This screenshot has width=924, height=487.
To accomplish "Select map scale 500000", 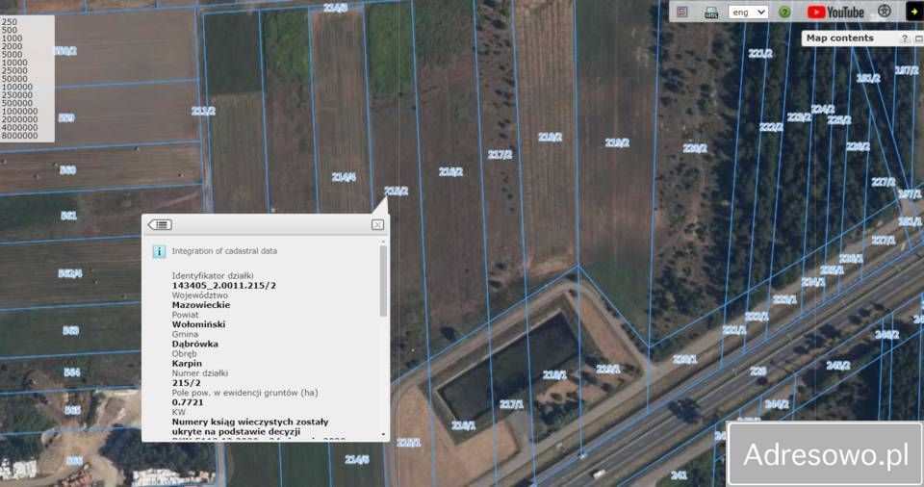I will [x=17, y=103].
